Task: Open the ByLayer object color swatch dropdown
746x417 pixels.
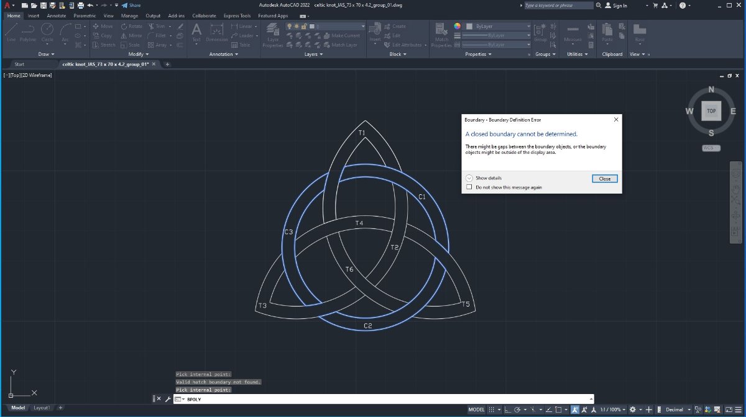Action: 498,27
